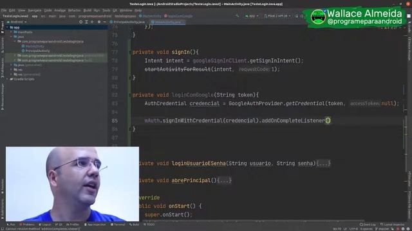Open the Resource Manager side tab

pos(3,97)
